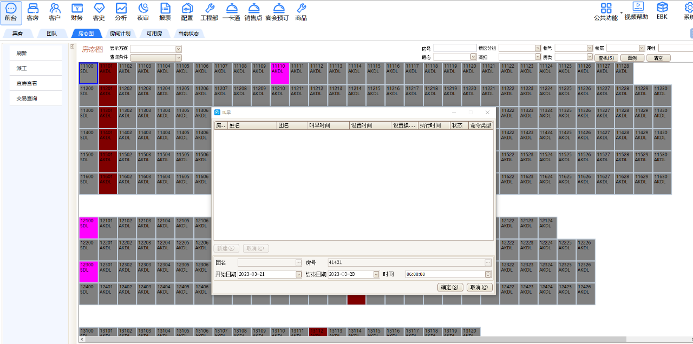
Task: Open the 房态 filter dropdown
Action: (473, 57)
